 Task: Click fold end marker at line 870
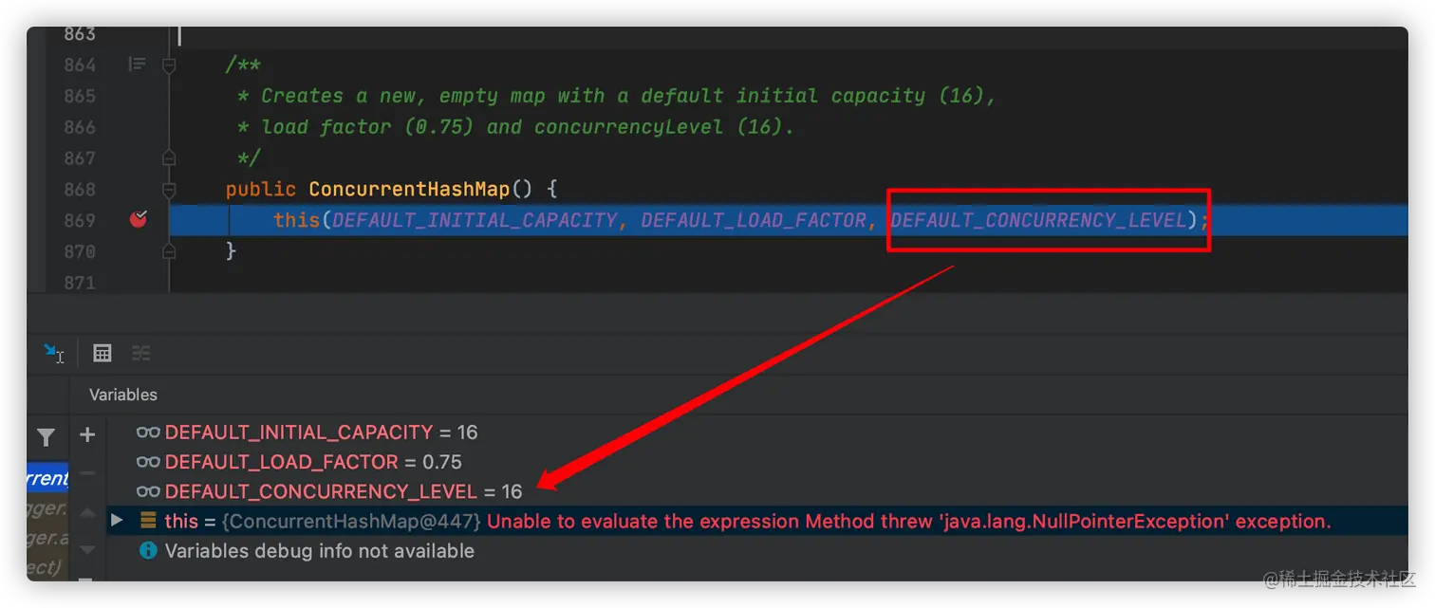pos(169,251)
